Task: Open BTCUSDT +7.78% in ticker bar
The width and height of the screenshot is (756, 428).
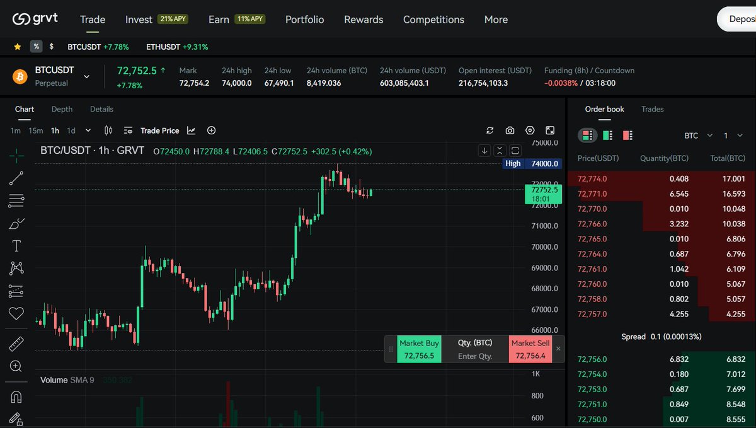Action: 98,47
